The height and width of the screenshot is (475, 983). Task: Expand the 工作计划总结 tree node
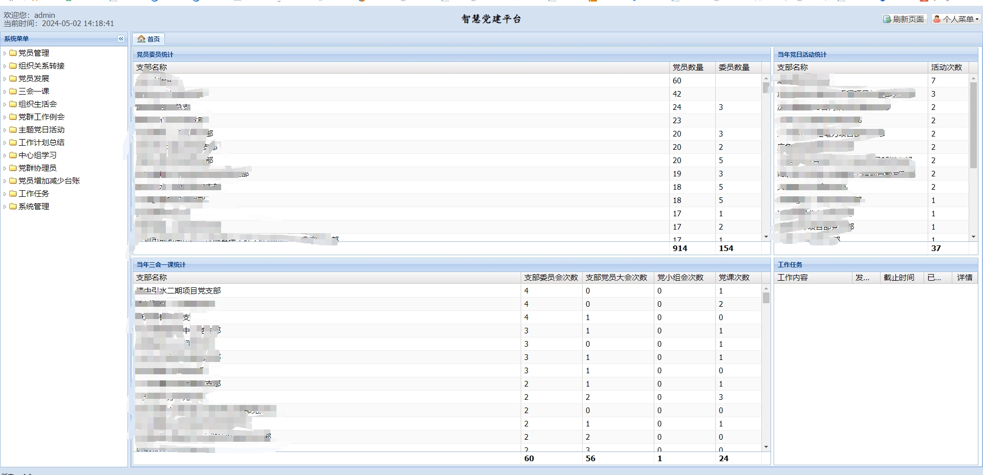(x=5, y=142)
